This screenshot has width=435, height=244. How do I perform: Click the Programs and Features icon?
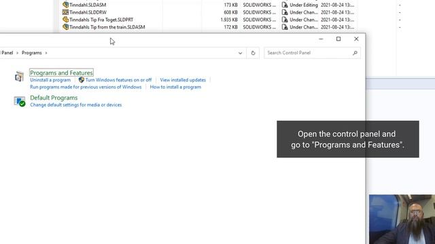(19, 77)
